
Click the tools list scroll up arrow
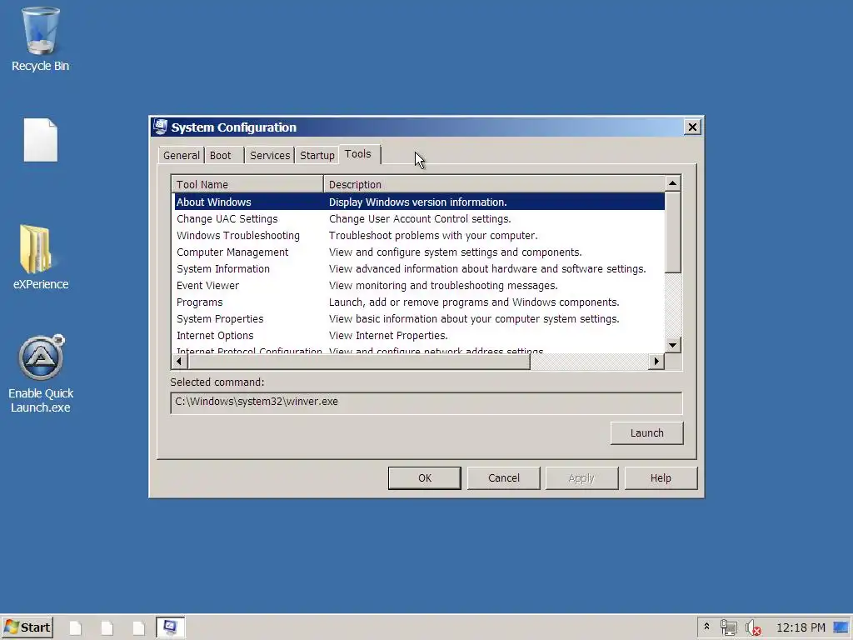pos(673,183)
